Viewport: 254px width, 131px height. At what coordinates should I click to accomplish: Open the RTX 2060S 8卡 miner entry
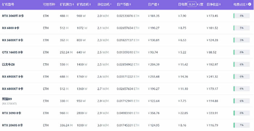pos(12,125)
